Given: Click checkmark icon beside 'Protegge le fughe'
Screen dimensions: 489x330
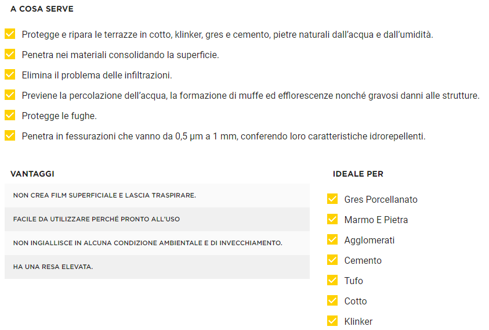Looking at the screenshot, I should pyautogui.click(x=10, y=115).
